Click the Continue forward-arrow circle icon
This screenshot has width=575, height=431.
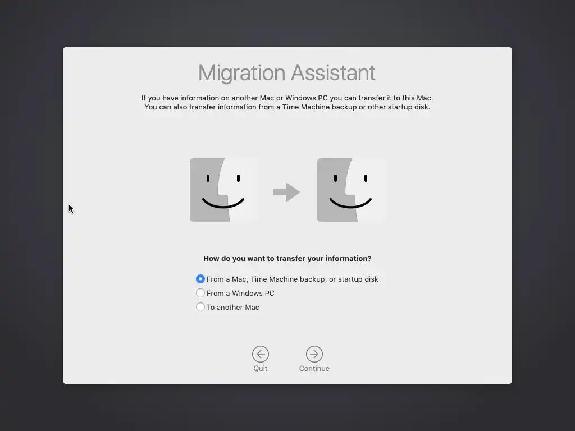point(314,354)
